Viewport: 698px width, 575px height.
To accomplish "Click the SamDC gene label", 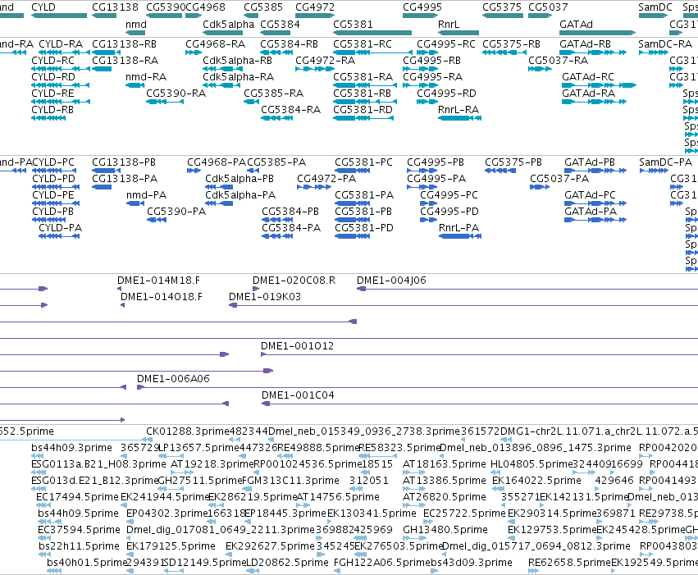I will 655,7.
